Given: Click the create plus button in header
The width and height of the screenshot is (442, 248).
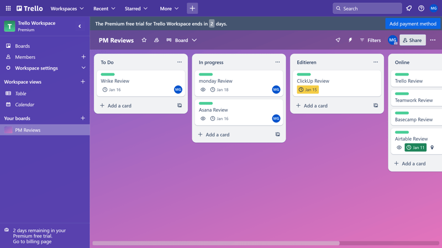Looking at the screenshot, I should tap(192, 8).
